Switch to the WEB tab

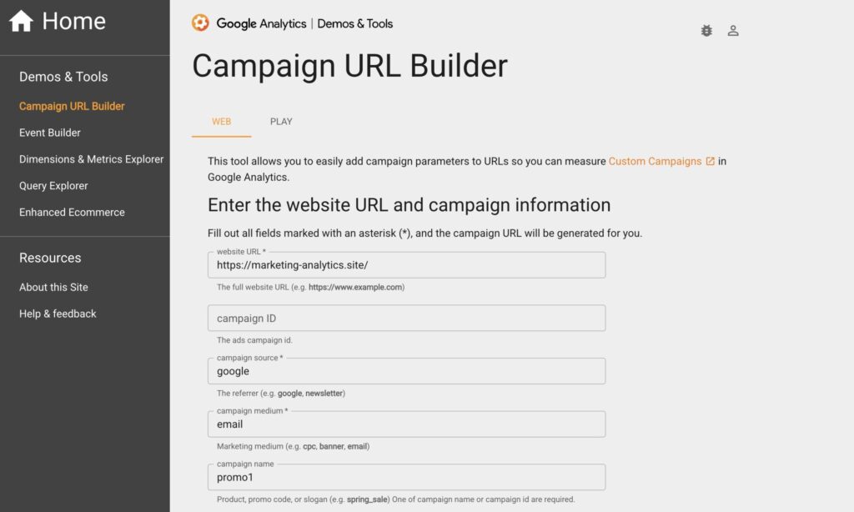[221, 122]
